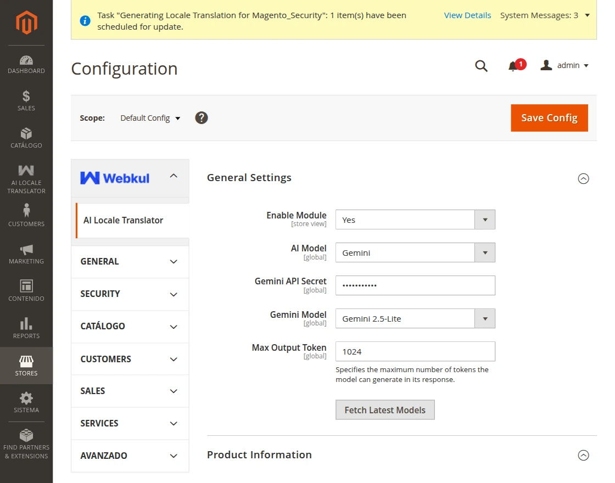The height and width of the screenshot is (483, 615).
Task: Click the View Details link
Action: [467, 15]
